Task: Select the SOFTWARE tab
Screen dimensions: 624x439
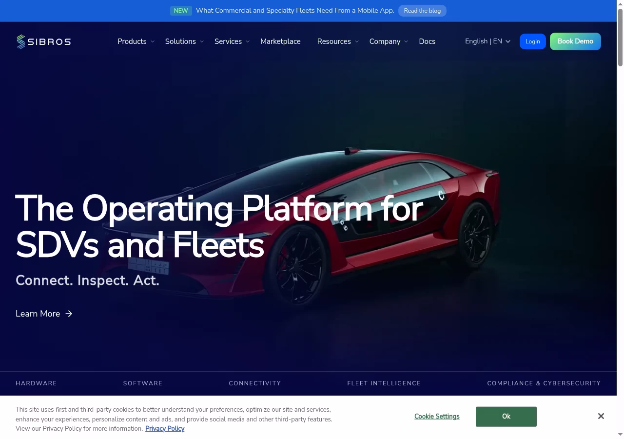Action: [x=143, y=383]
